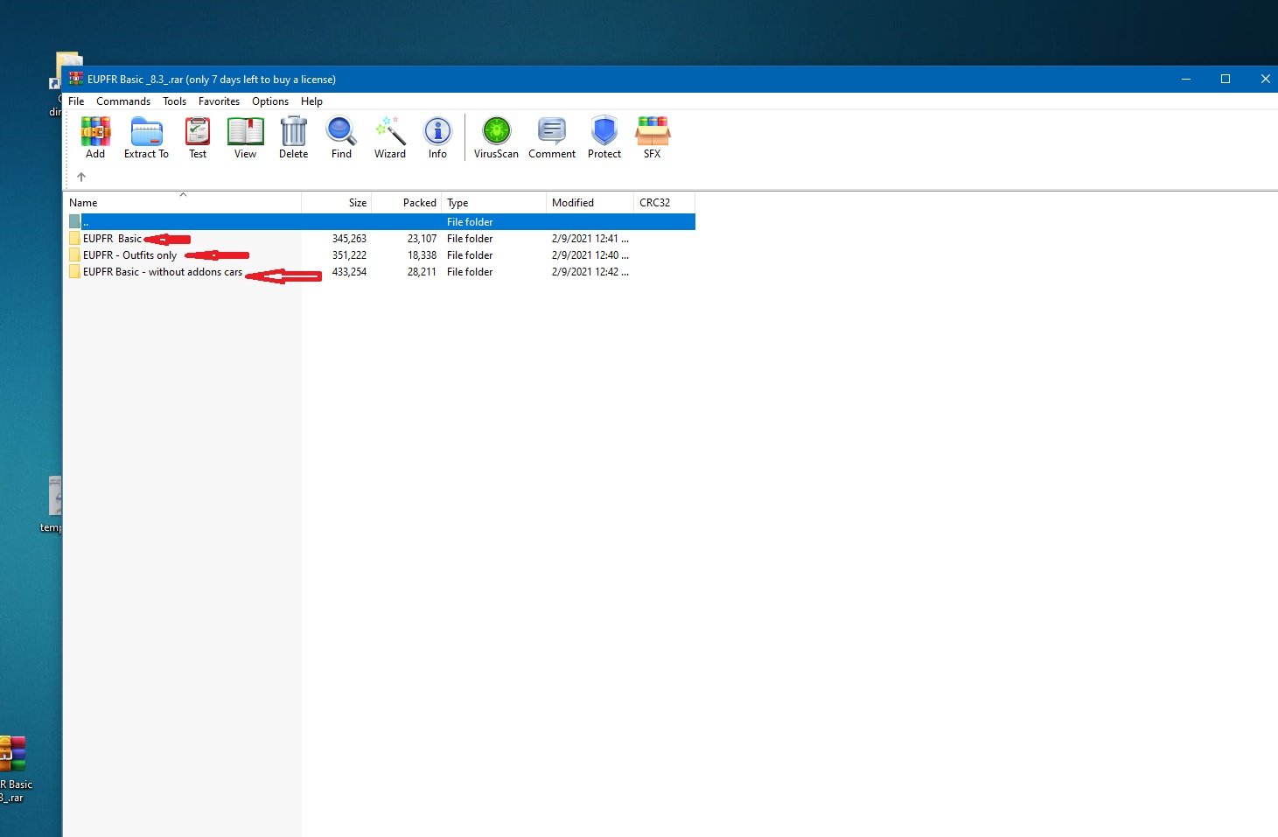The image size is (1278, 837).
Task: Click the Add archive toolbar icon
Action: tap(95, 137)
